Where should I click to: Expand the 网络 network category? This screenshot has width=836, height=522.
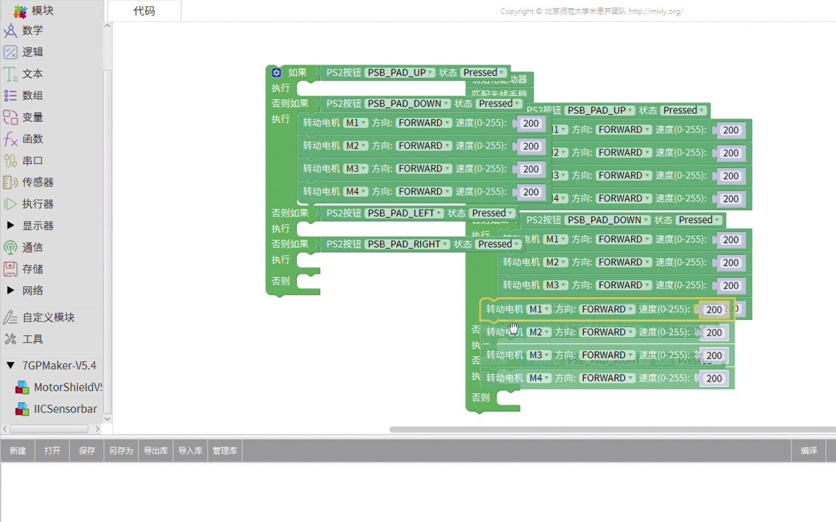tap(10, 290)
